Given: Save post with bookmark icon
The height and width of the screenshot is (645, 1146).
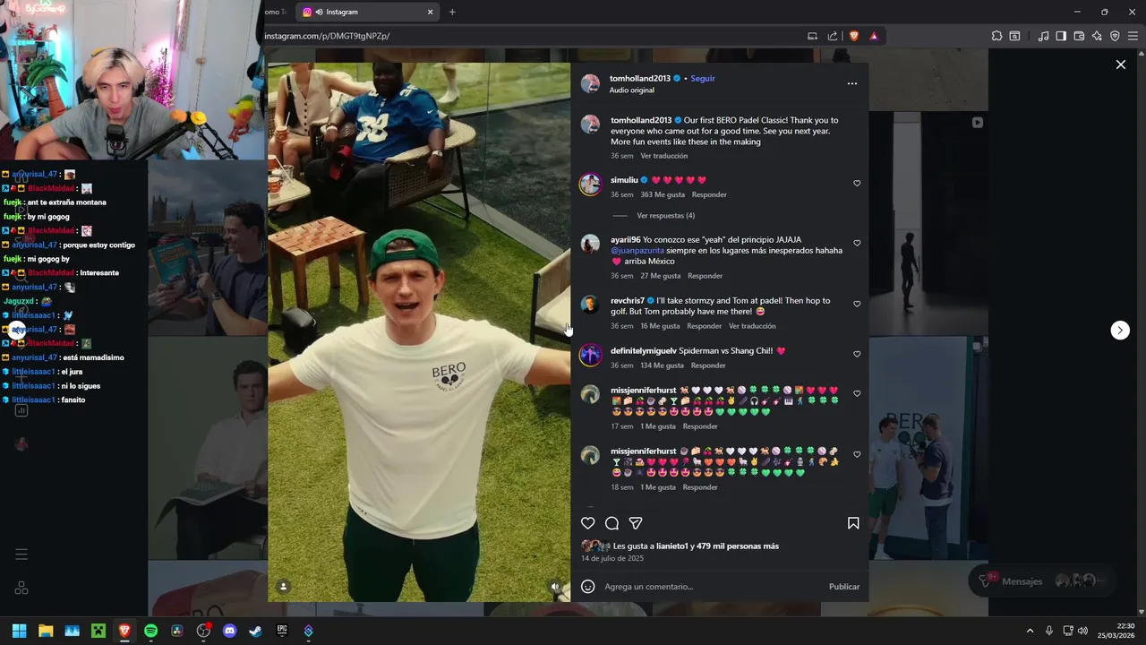Looking at the screenshot, I should pos(853,523).
